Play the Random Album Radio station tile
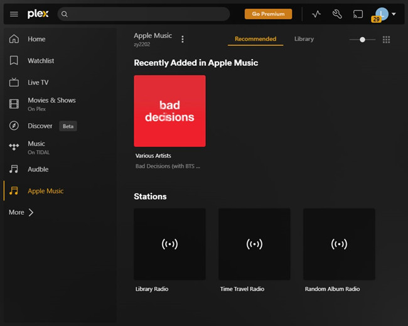 [339, 244]
